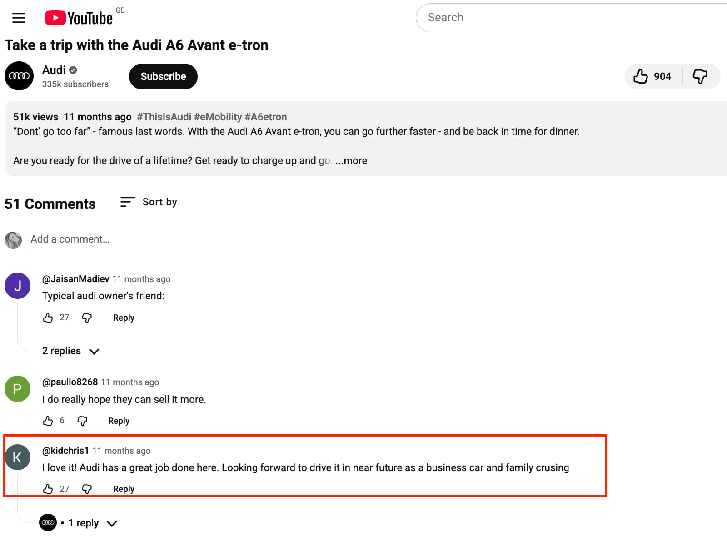Reply to @paullo8268's comment
The image size is (727, 546).
pos(118,421)
